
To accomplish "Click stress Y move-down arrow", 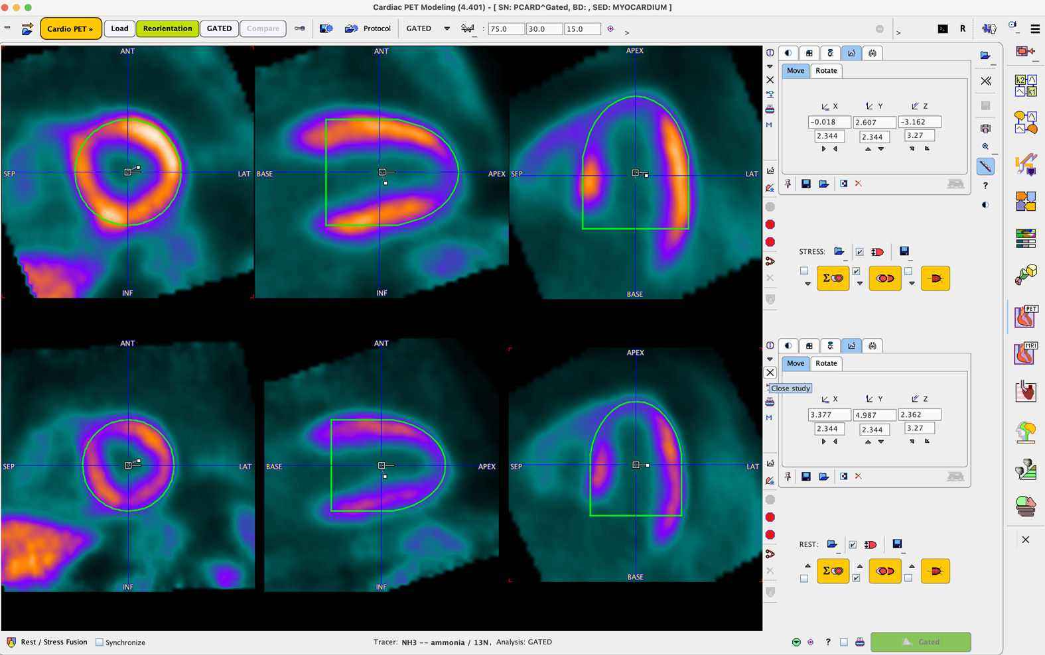I will [881, 149].
